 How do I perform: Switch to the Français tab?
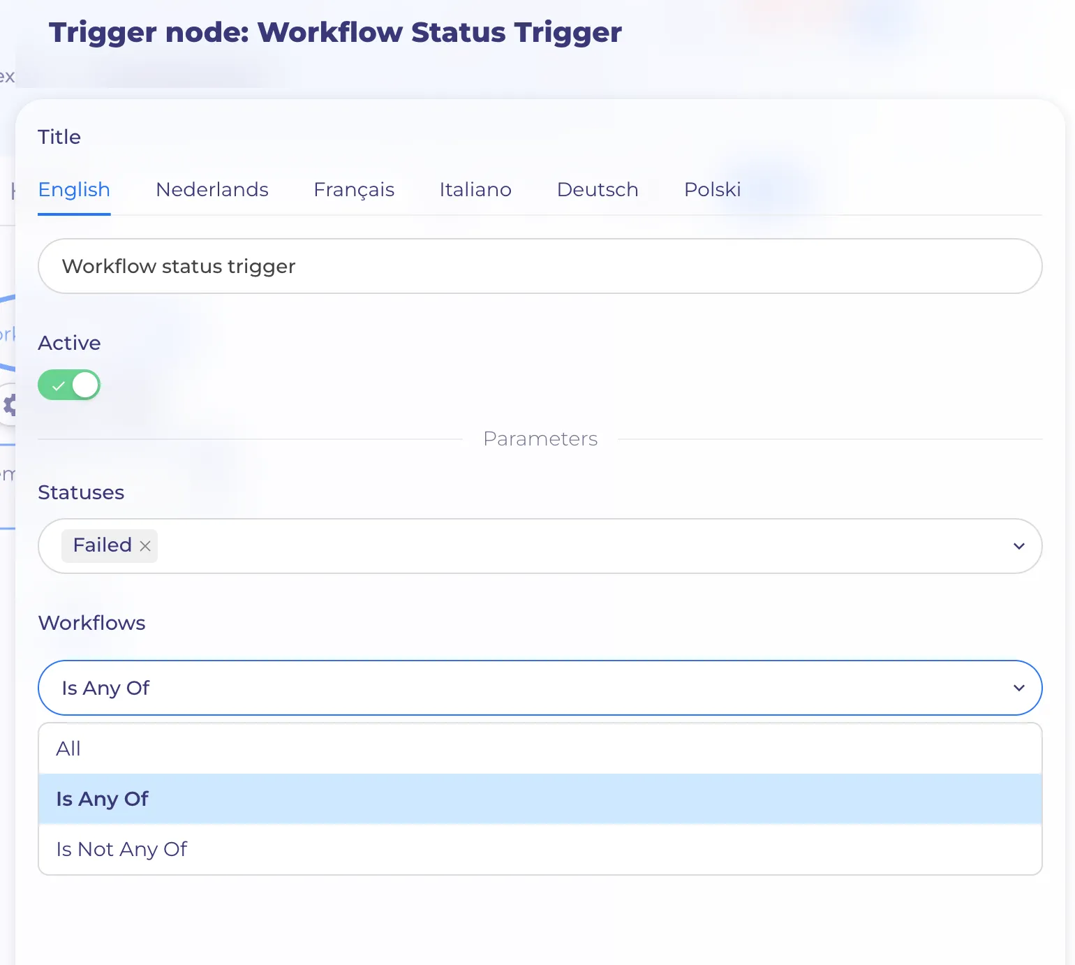[354, 189]
